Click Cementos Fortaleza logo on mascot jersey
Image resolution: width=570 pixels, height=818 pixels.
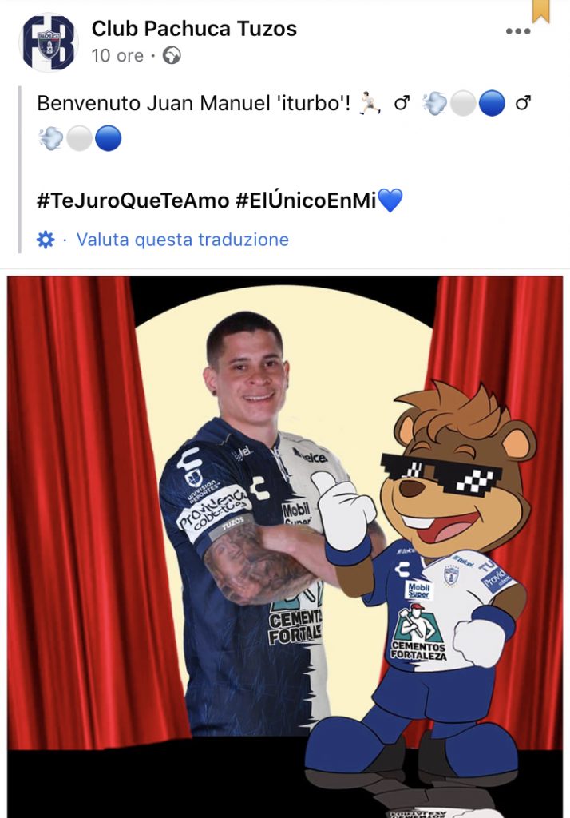418,633
